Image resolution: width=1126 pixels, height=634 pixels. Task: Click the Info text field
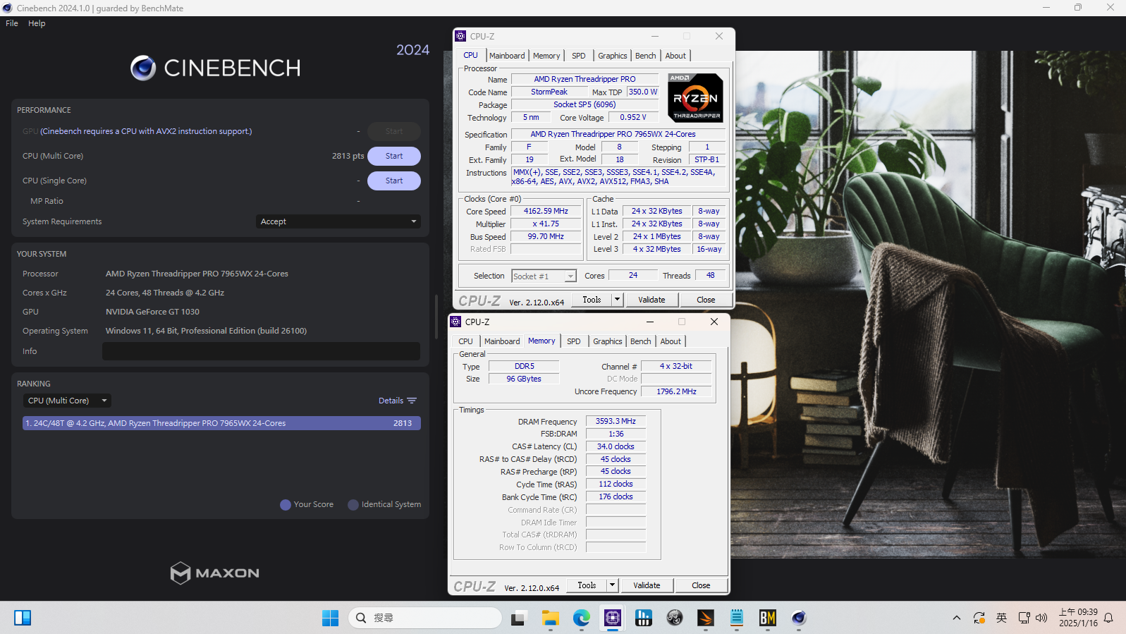pos(261,351)
